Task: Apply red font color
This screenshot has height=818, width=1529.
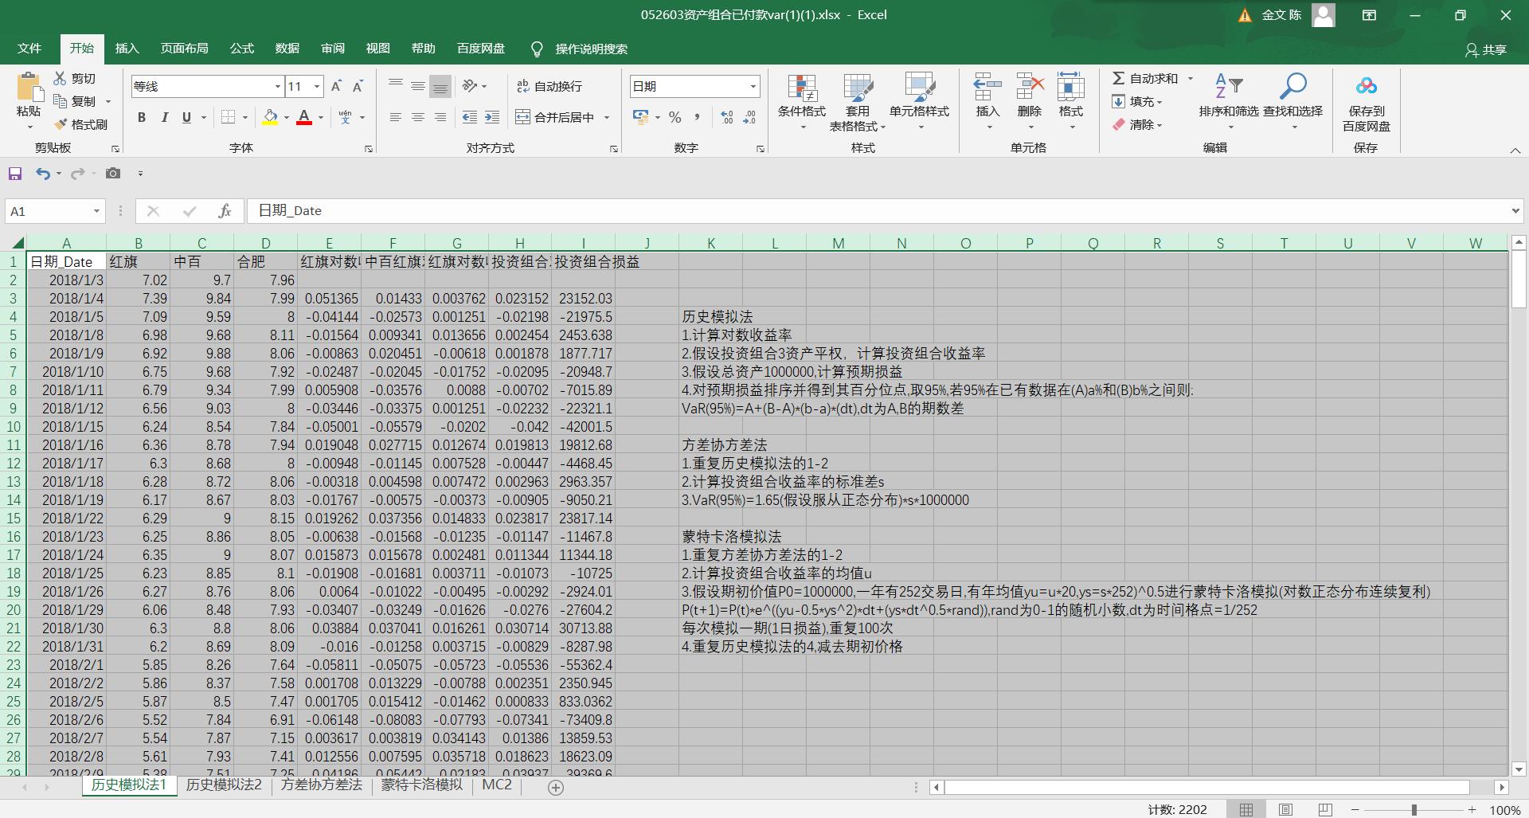Action: tap(304, 117)
